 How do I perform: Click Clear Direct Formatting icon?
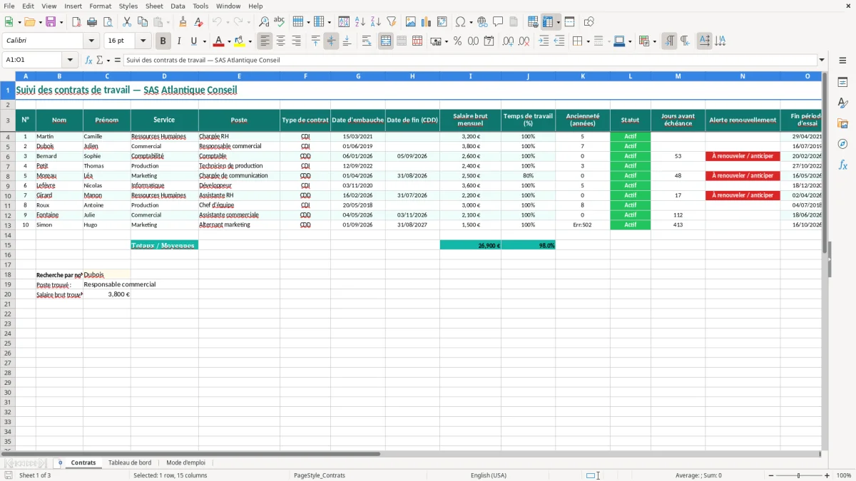coord(198,22)
